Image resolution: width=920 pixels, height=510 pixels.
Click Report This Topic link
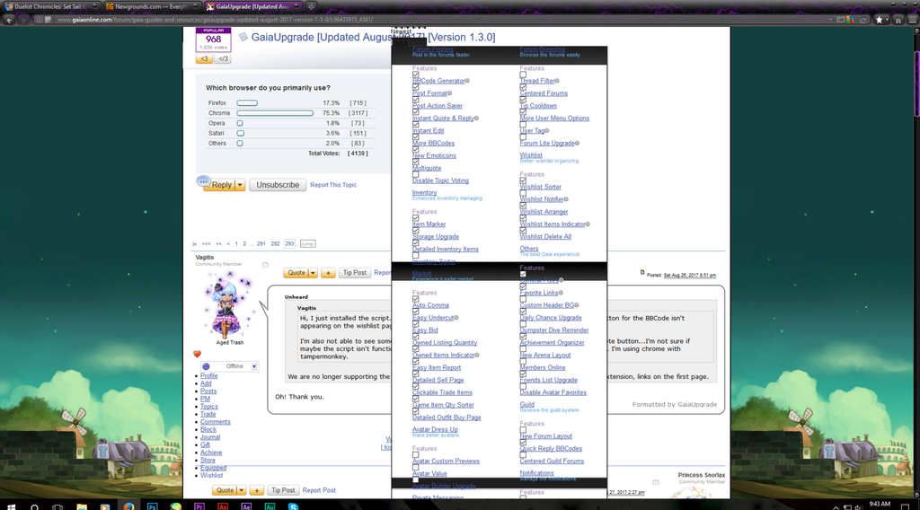click(x=333, y=185)
